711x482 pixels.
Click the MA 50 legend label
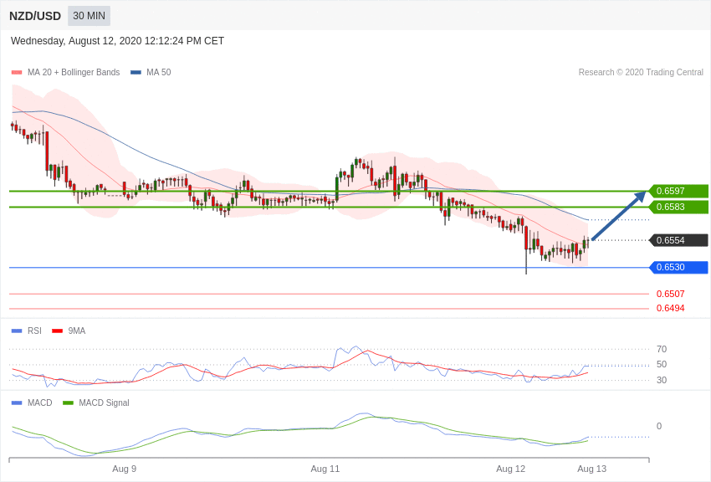(159, 72)
